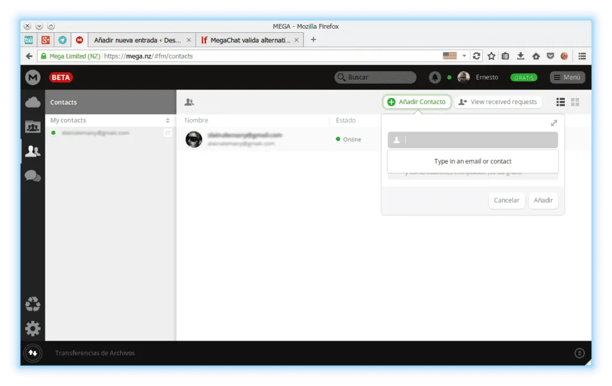The height and width of the screenshot is (386, 612).
Task: Click the contacts breadcrumb icon
Action: click(x=189, y=102)
